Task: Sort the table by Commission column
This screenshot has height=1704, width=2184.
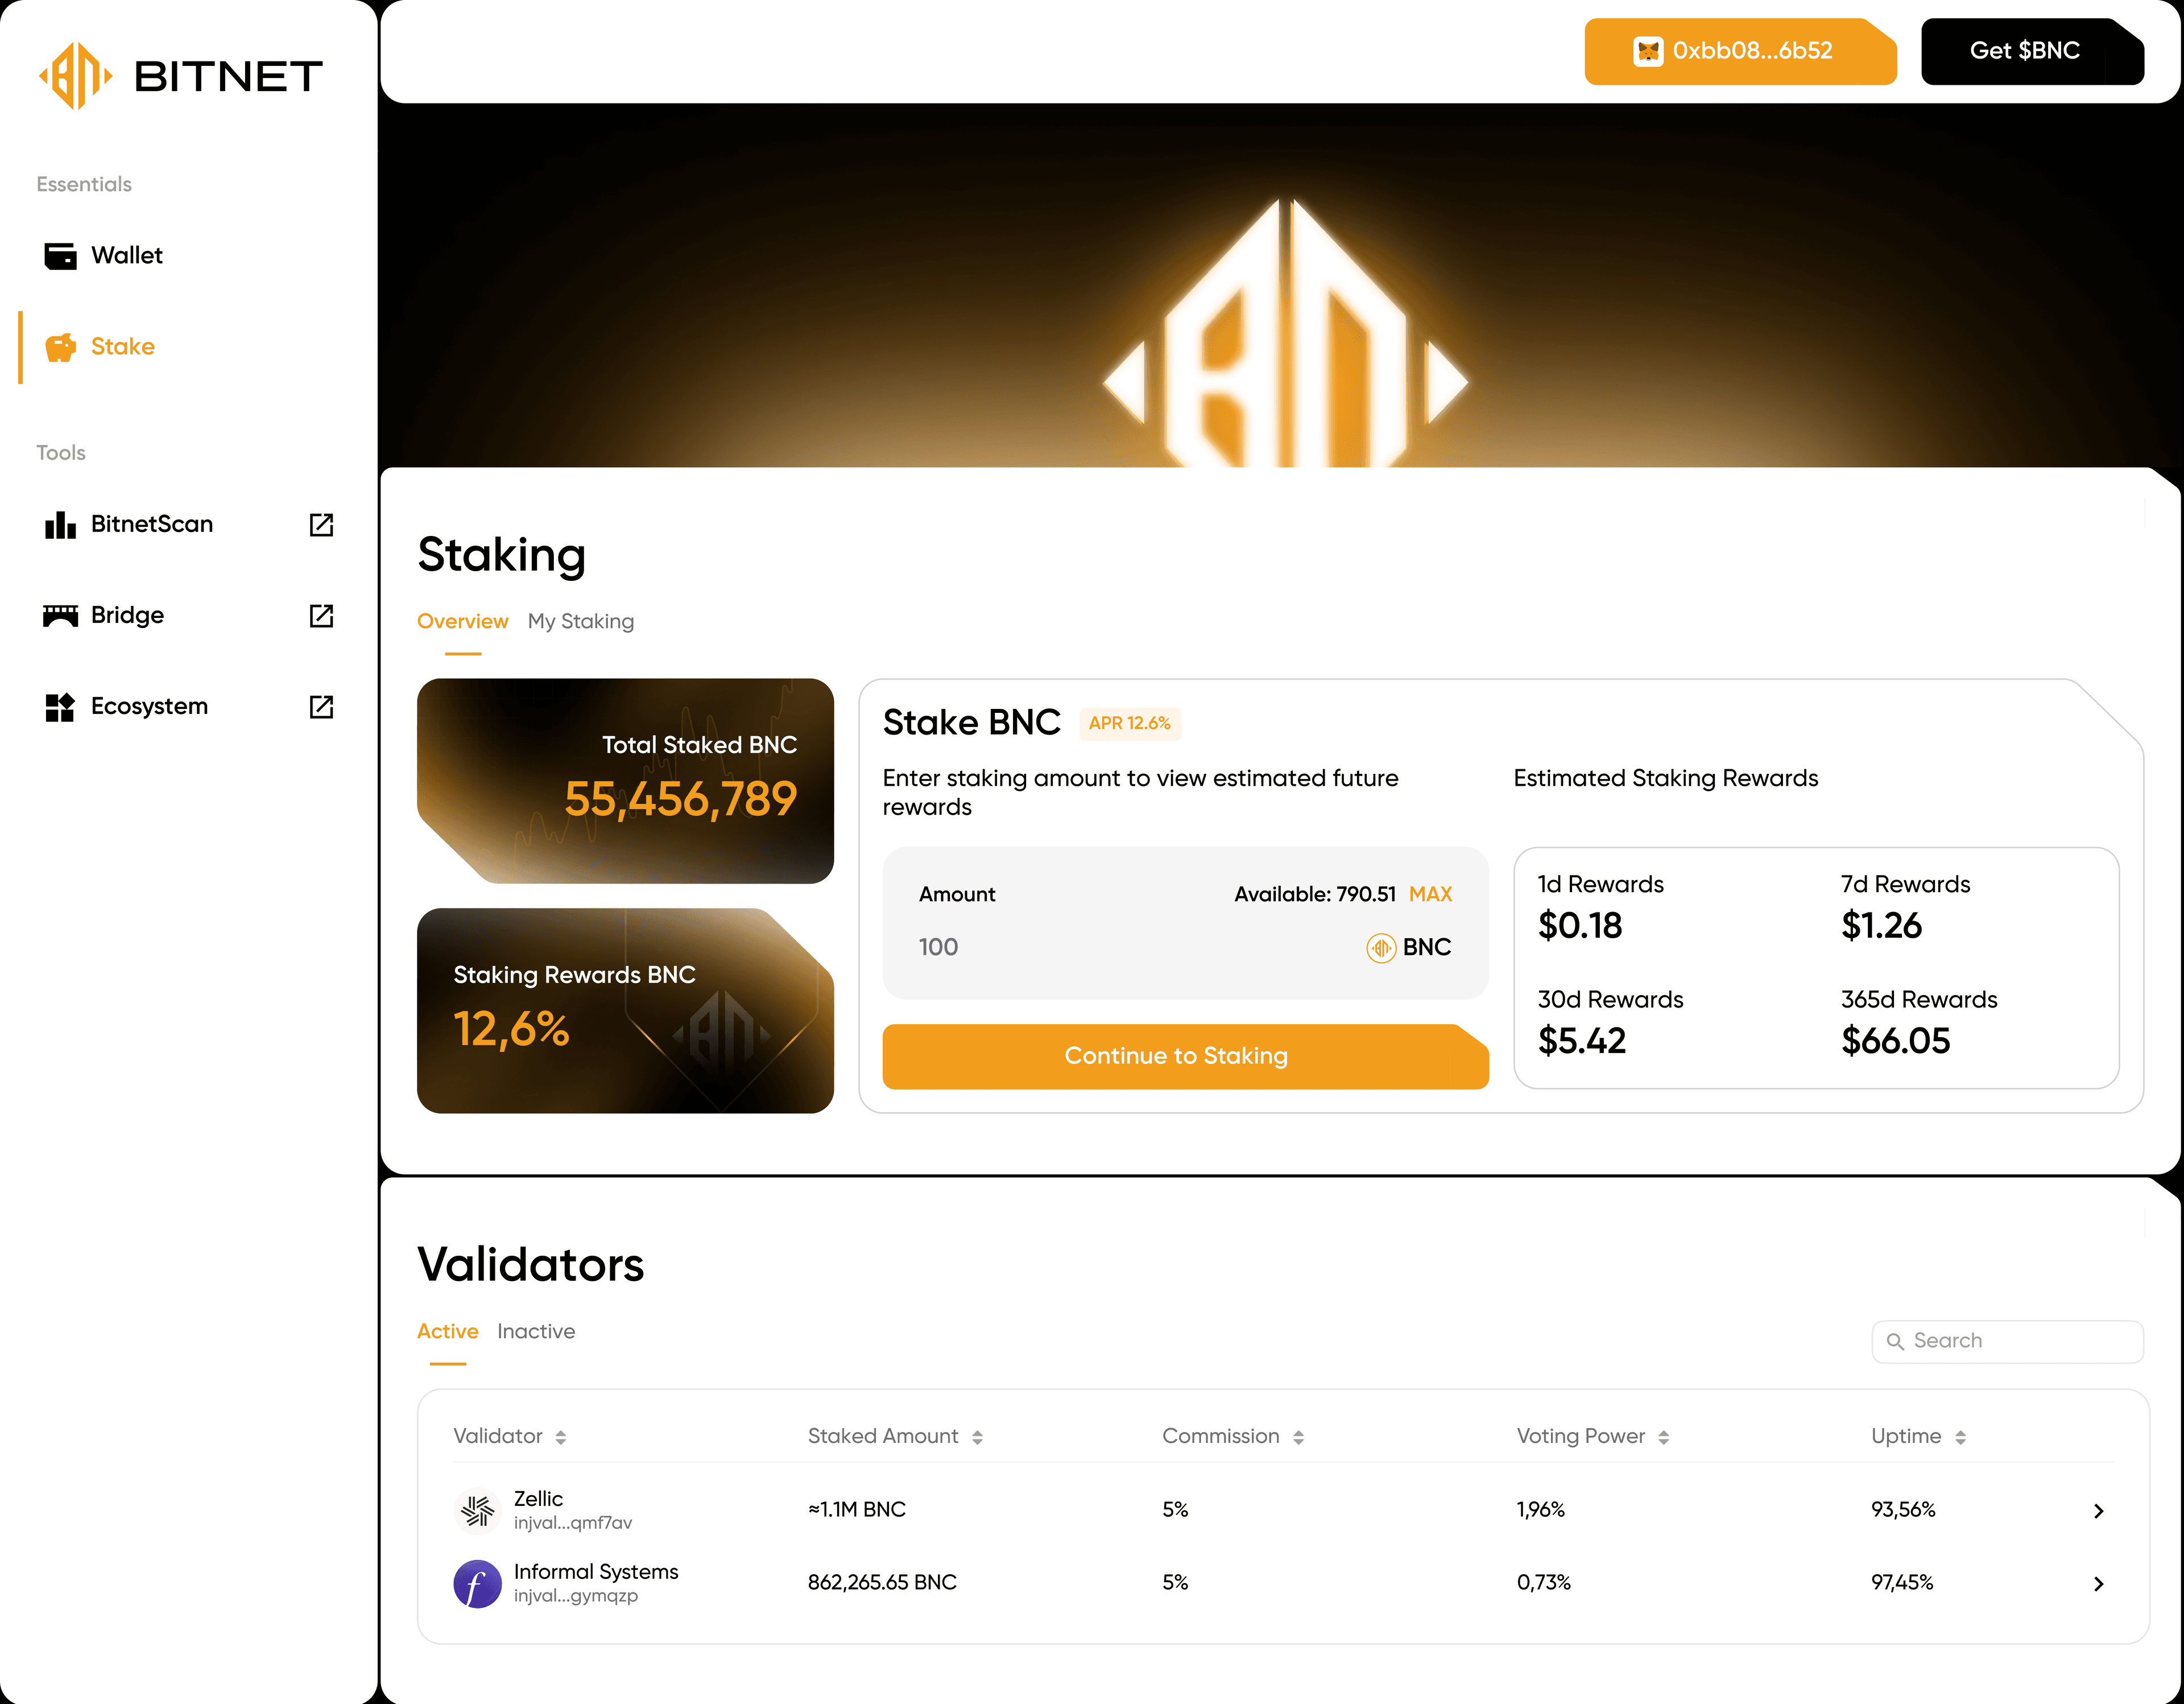Action: 1298,1437
